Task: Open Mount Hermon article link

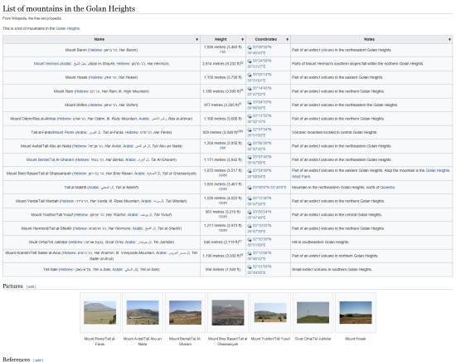Action: pos(46,63)
